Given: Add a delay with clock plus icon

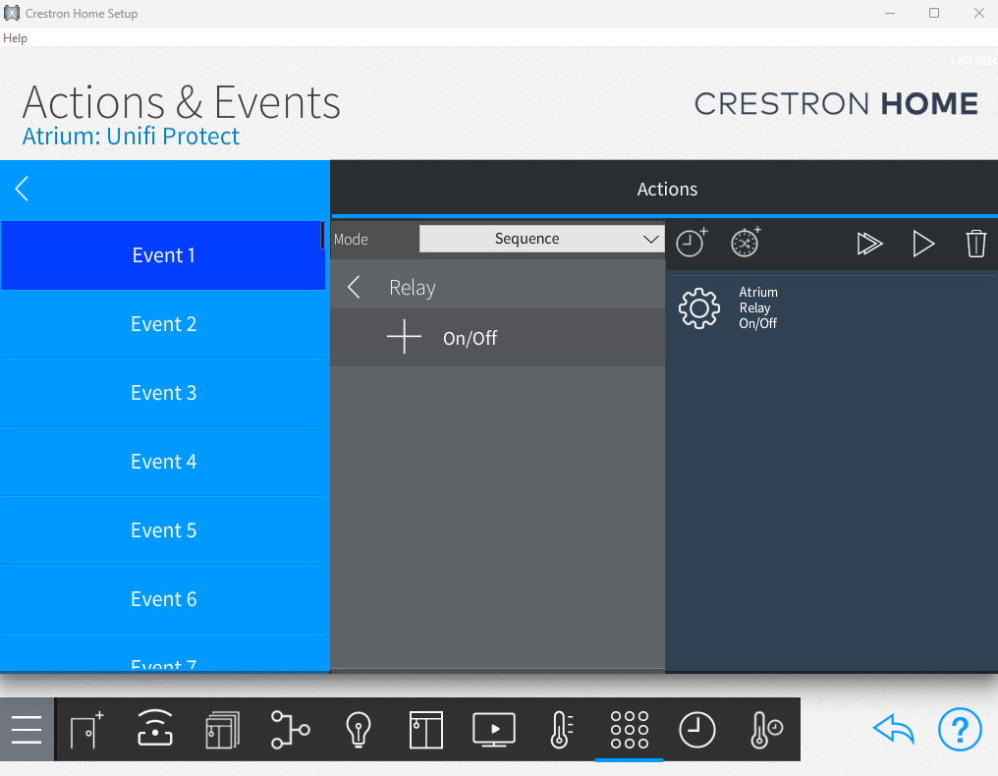Looking at the screenshot, I should (692, 242).
